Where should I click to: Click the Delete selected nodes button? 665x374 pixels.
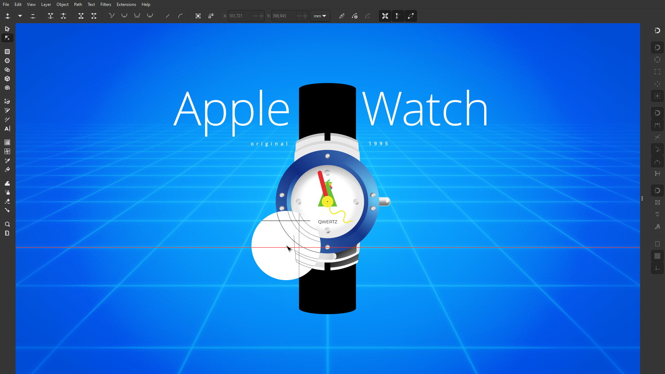(x=33, y=16)
